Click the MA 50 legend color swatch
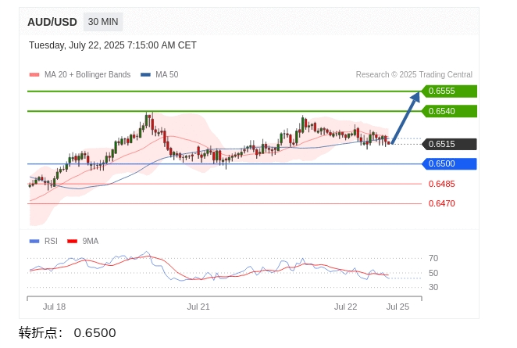 coord(145,74)
